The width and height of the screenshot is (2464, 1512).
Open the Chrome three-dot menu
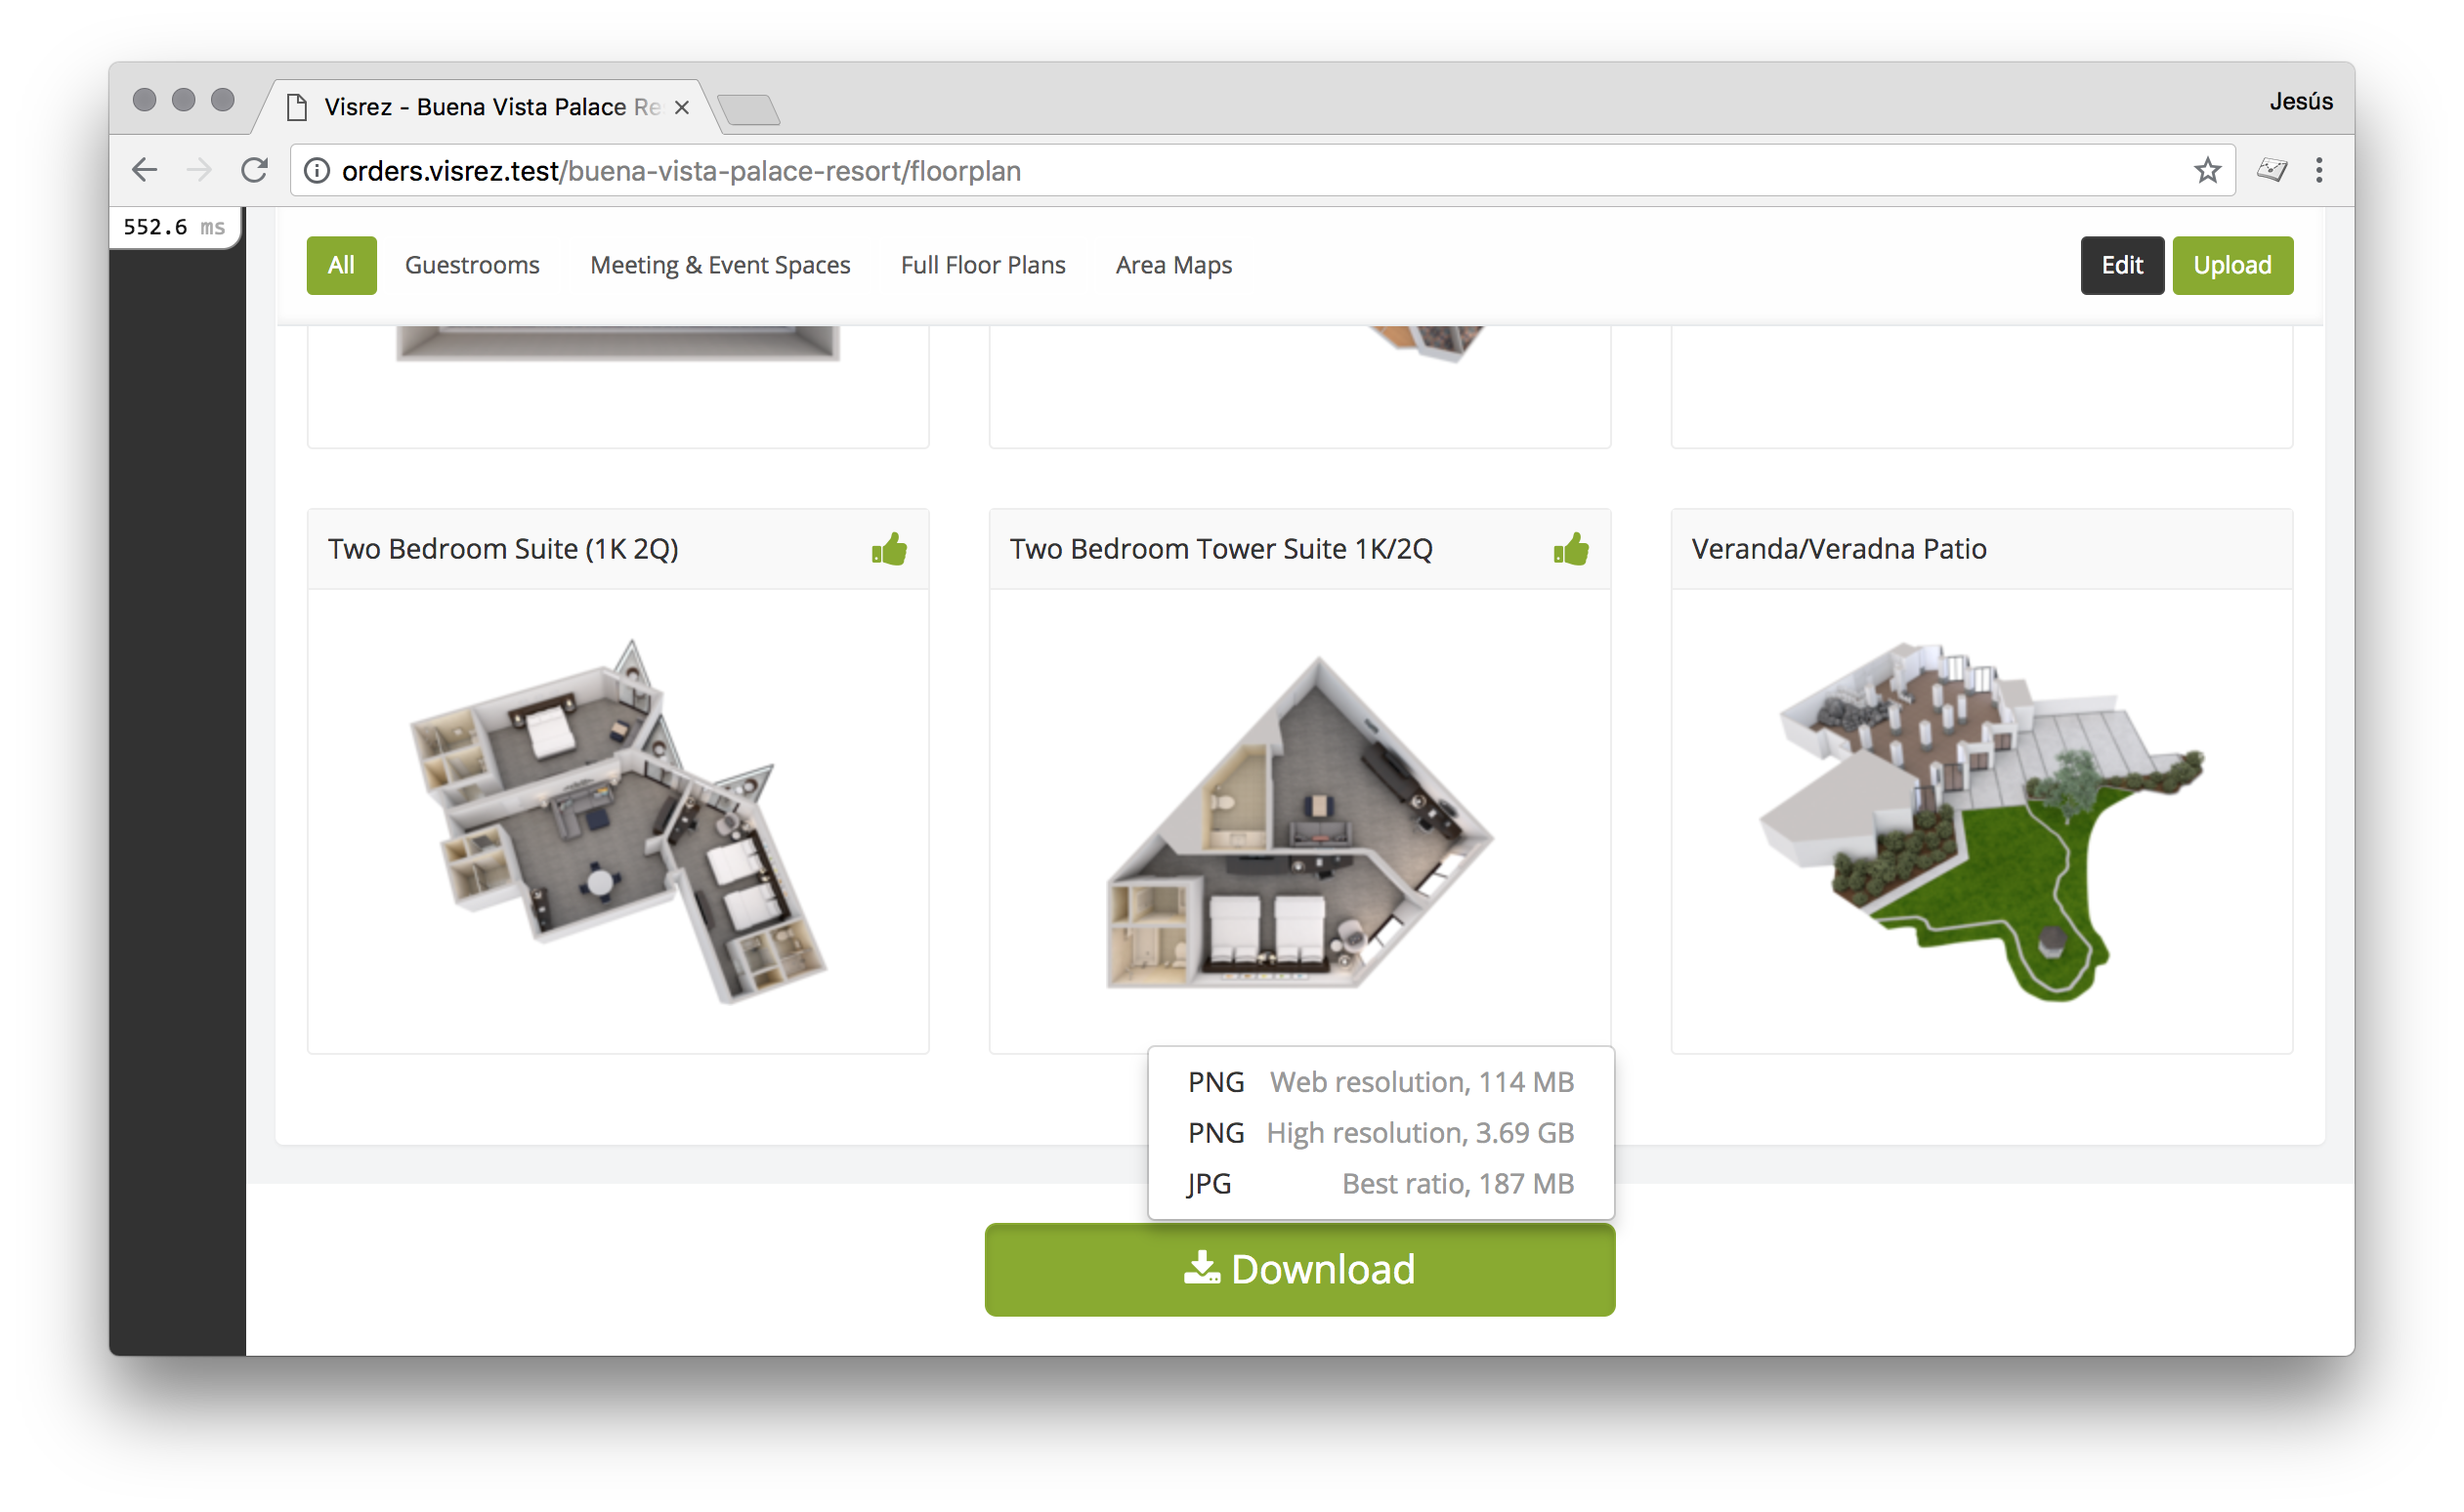pos(2319,170)
